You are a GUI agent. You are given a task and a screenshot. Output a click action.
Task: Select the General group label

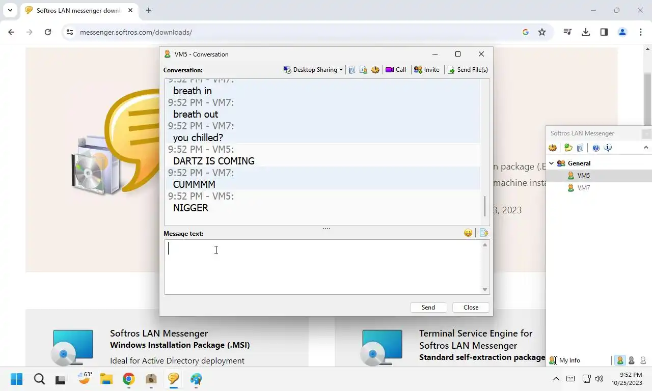(579, 163)
